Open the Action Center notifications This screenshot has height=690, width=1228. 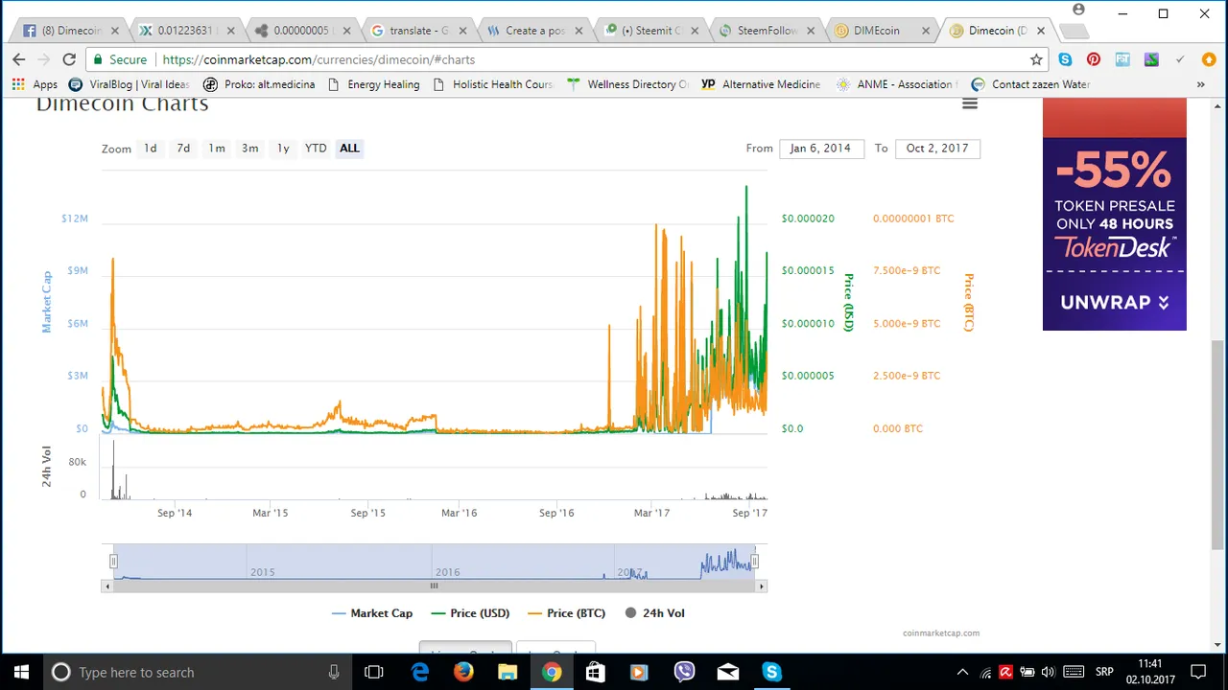point(1198,672)
